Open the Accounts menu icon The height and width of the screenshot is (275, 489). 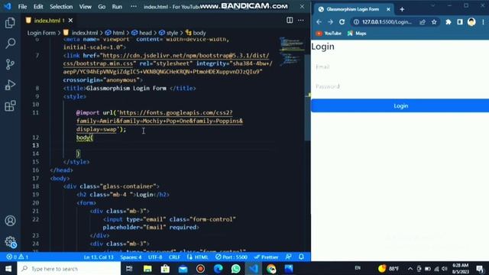tap(10, 221)
